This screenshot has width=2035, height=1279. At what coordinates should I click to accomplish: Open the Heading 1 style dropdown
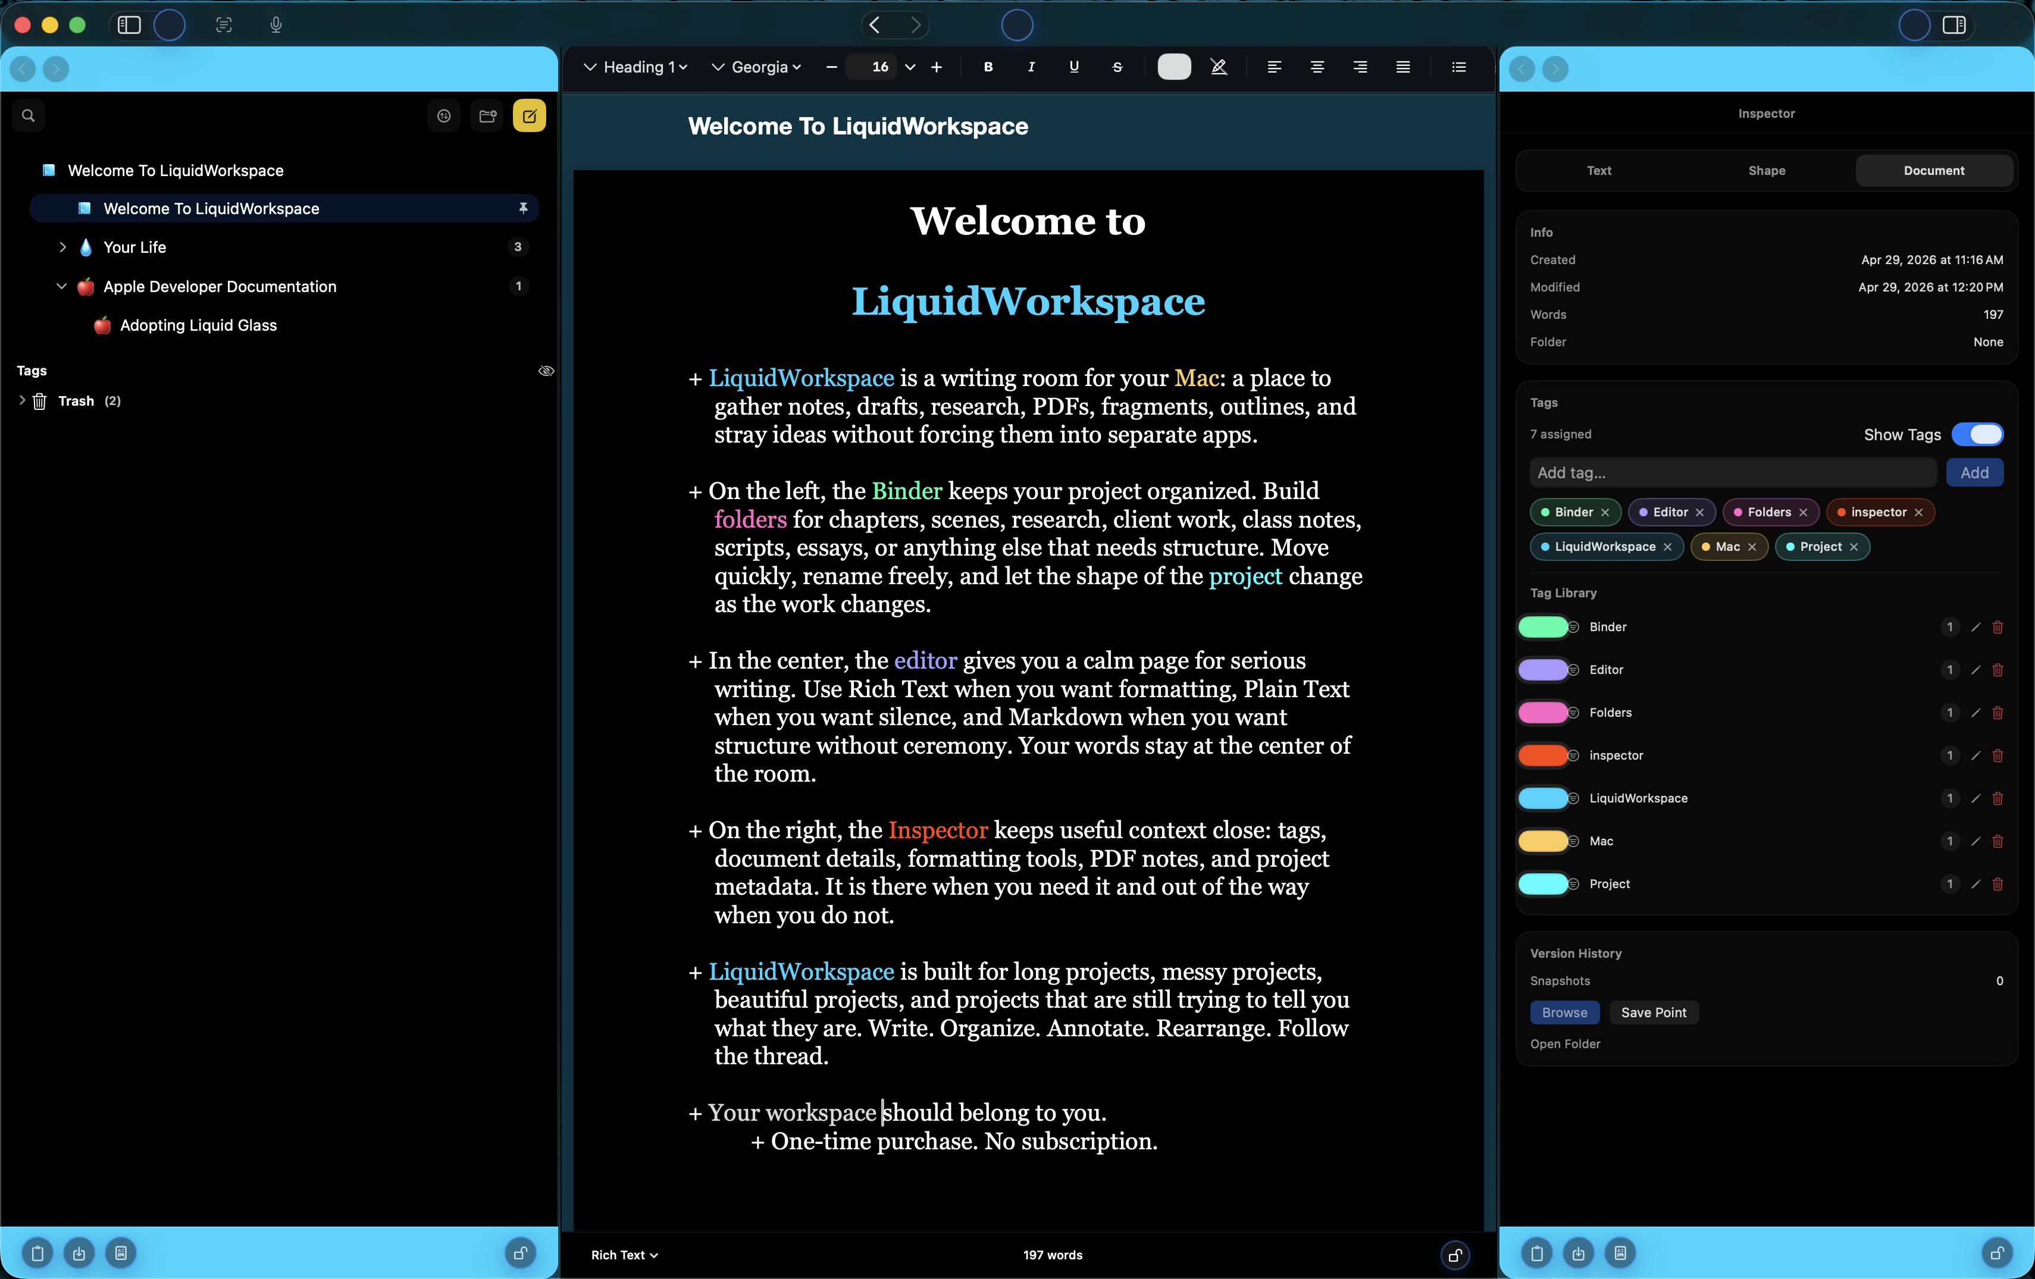point(636,67)
